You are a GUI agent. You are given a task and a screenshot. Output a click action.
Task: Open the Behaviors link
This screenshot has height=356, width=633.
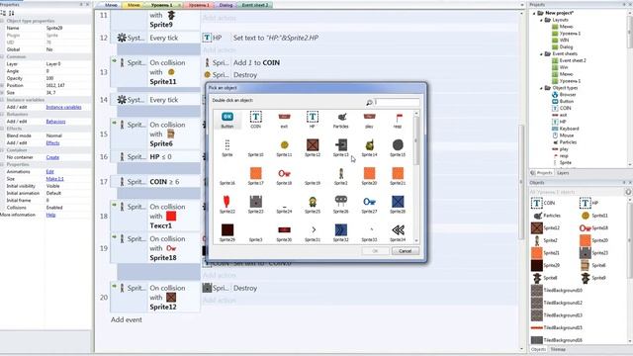[x=55, y=122]
